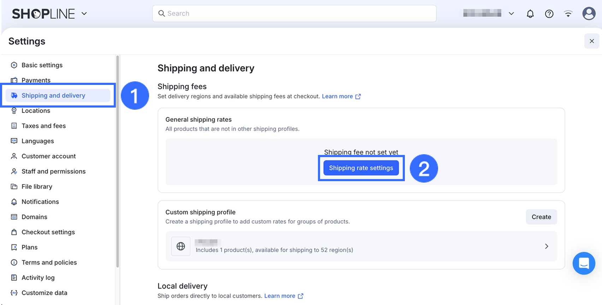Go to Checkout settings
The height and width of the screenshot is (305, 602).
(48, 232)
